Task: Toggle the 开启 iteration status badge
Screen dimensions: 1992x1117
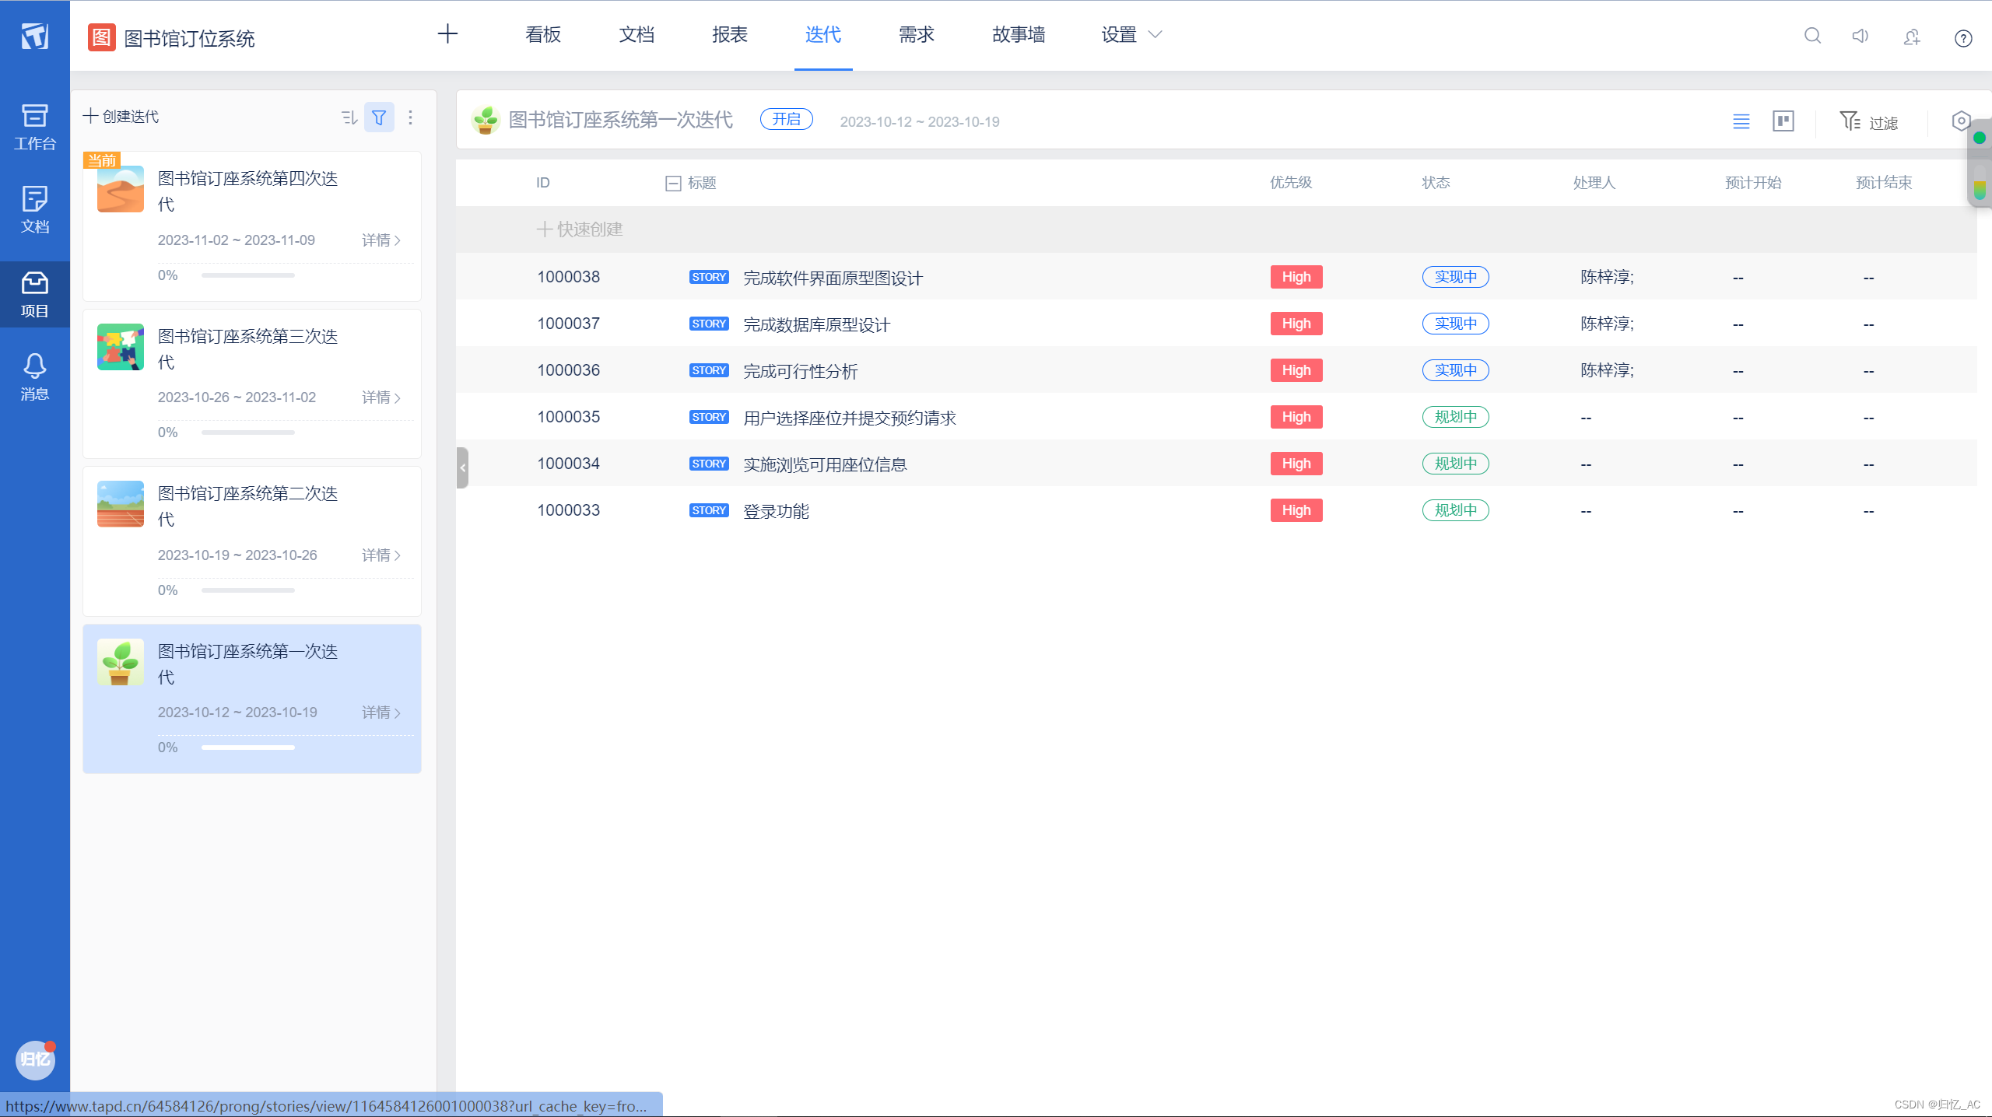Action: click(x=786, y=120)
